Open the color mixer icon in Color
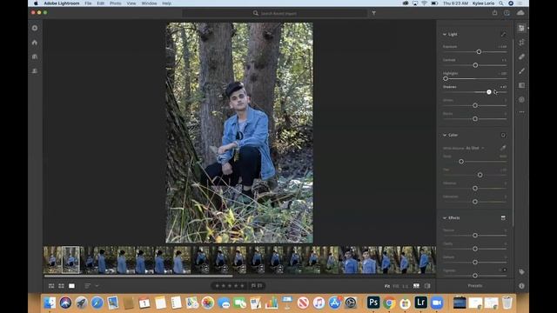Image resolution: width=557 pixels, height=313 pixels. pos(503,136)
